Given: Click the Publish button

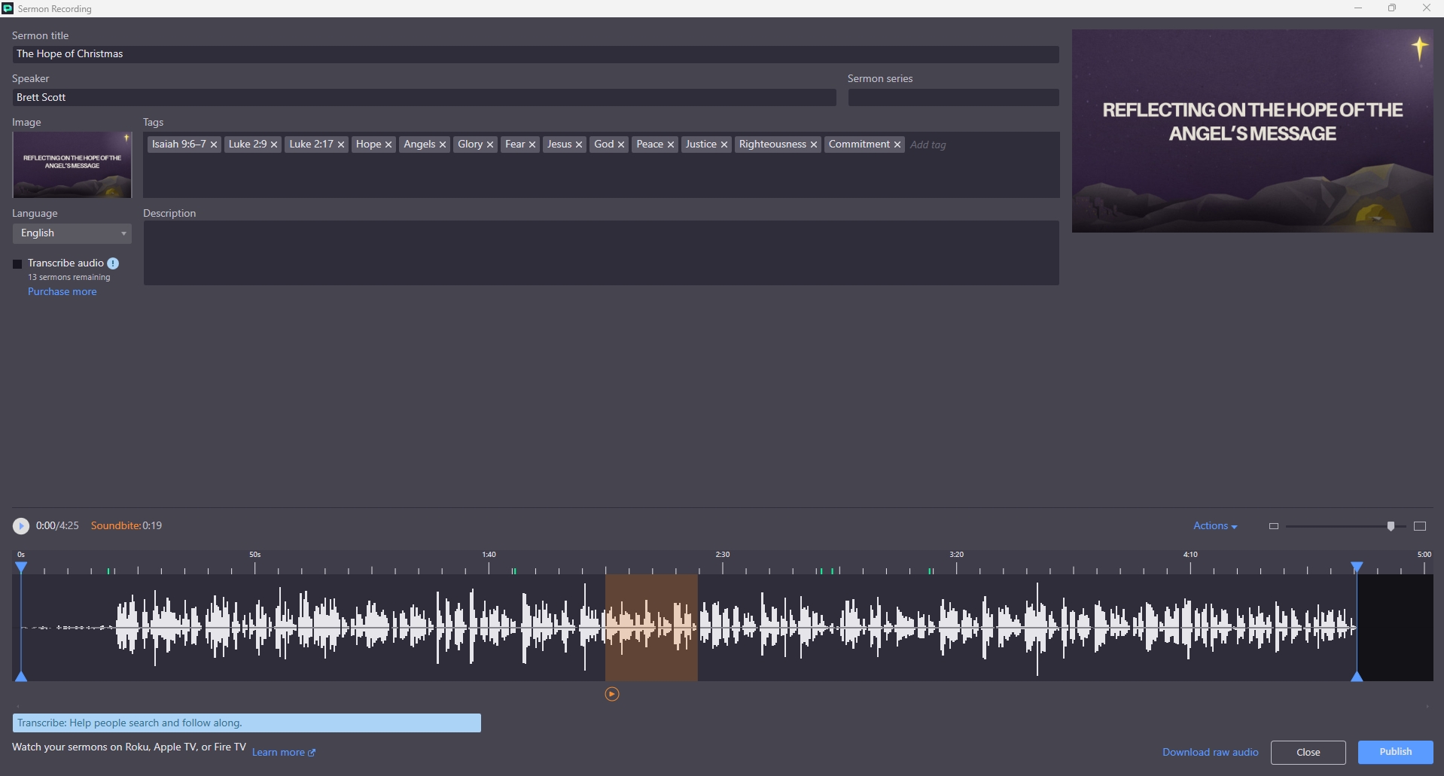Looking at the screenshot, I should pos(1395,752).
